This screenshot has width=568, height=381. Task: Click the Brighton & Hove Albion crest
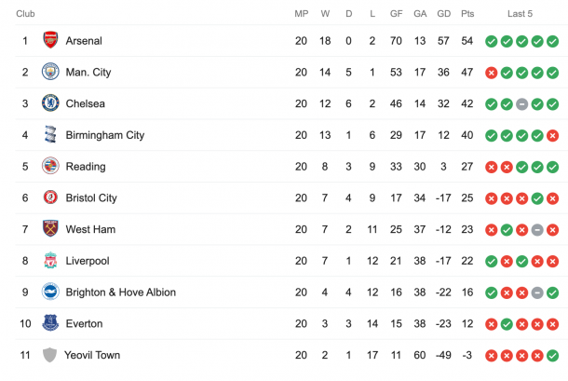click(x=50, y=292)
